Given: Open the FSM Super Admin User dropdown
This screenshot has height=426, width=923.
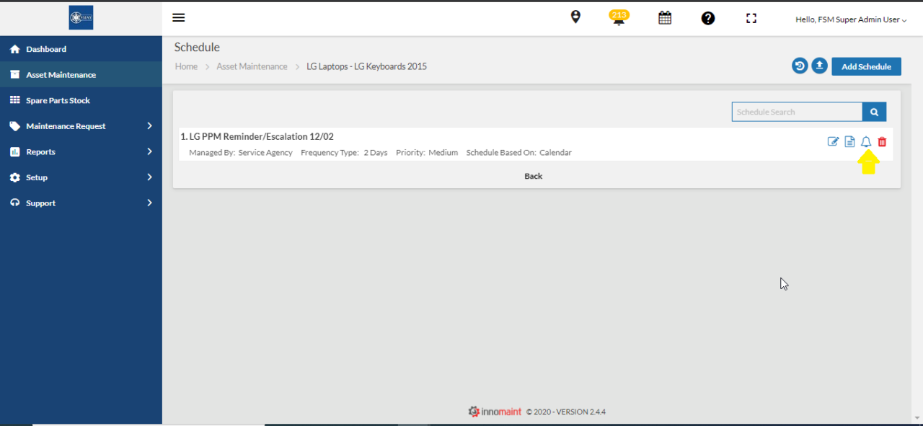Looking at the screenshot, I should [x=851, y=19].
